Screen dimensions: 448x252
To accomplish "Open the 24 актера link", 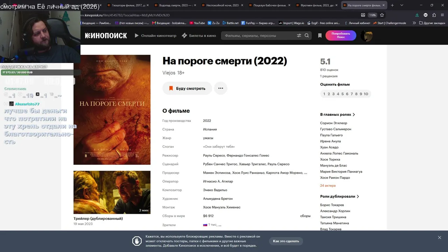I will point(328,185).
